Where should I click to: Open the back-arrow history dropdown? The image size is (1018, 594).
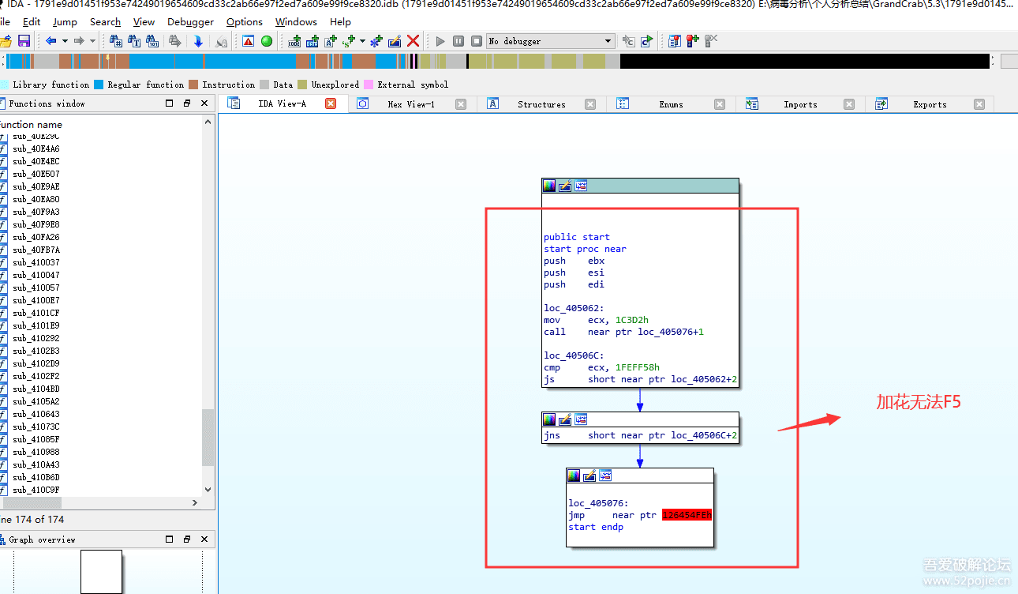[x=64, y=40]
